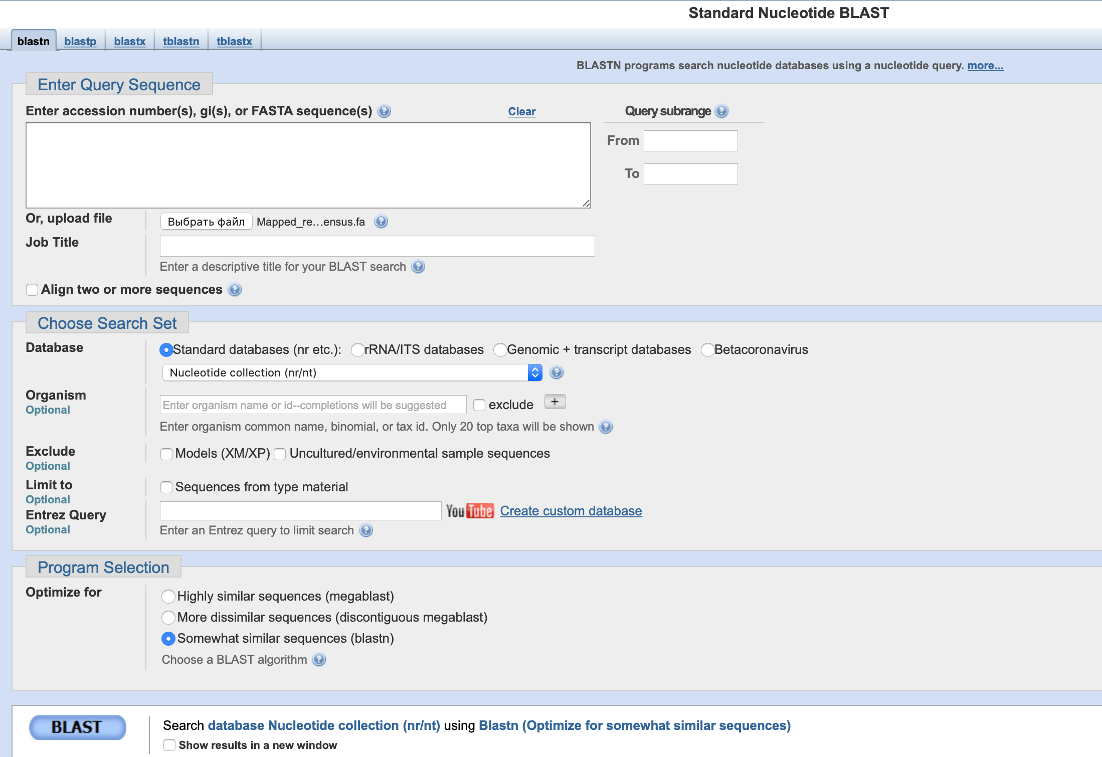Open help icon beside Query subrange
This screenshot has width=1102, height=757.
click(x=721, y=111)
